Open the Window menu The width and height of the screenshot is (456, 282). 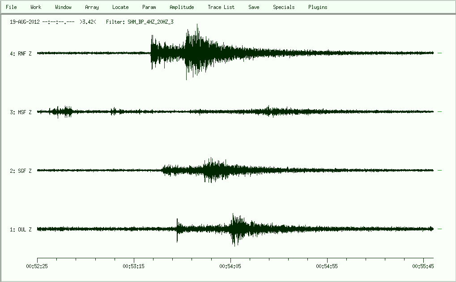click(63, 7)
